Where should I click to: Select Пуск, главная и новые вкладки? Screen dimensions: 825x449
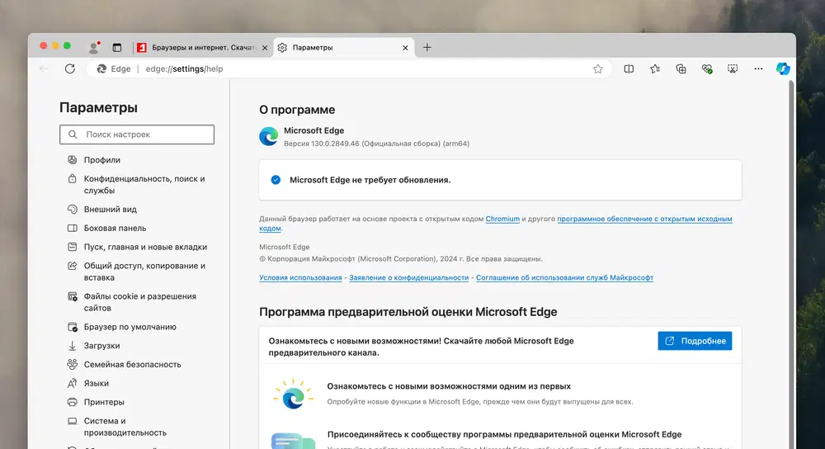point(145,247)
